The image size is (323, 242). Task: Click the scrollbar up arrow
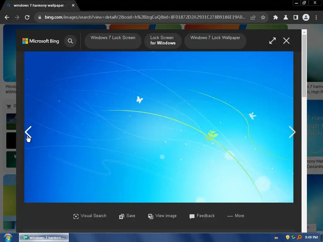tap(304, 32)
